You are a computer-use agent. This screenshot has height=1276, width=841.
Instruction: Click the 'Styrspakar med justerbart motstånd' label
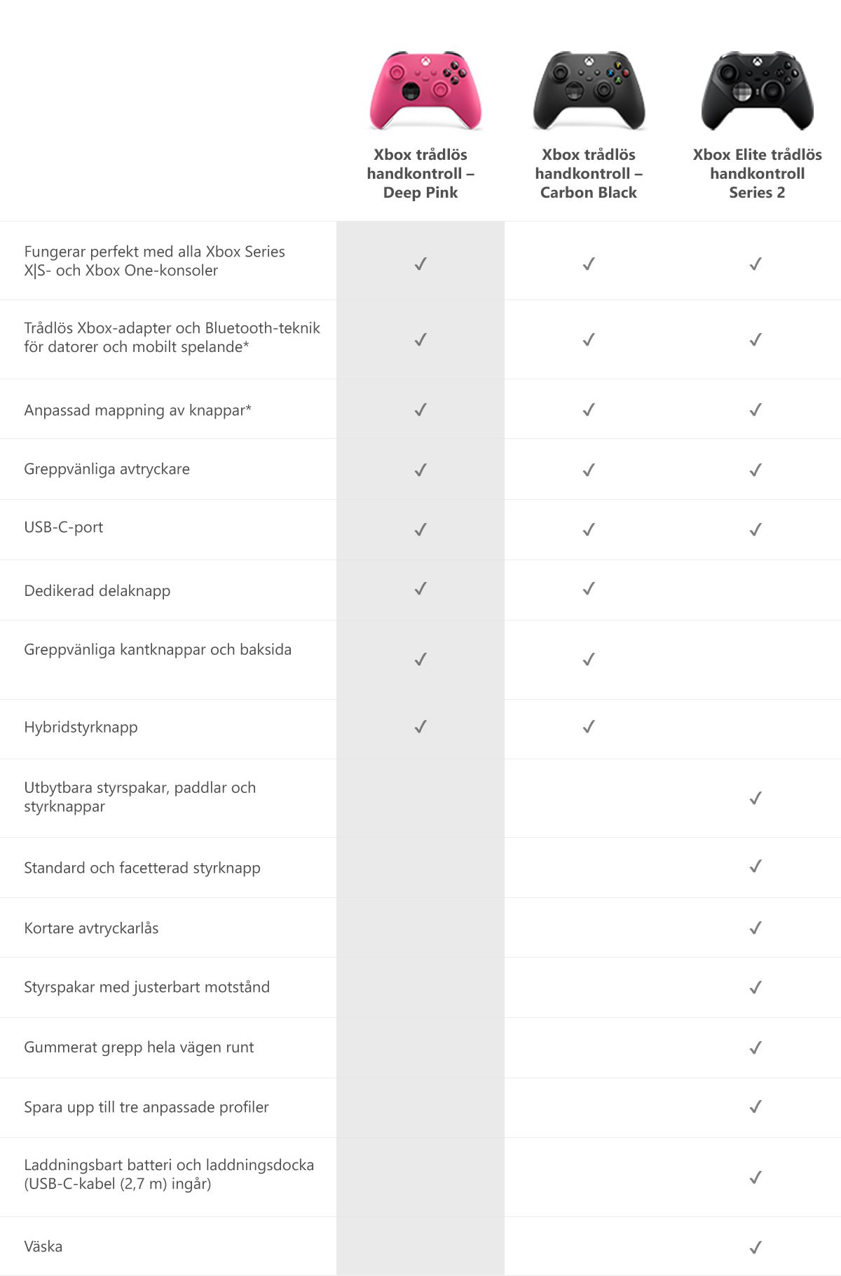(146, 987)
